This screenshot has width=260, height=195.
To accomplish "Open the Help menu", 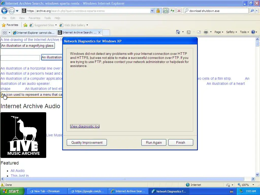I will (x=57, y=18).
